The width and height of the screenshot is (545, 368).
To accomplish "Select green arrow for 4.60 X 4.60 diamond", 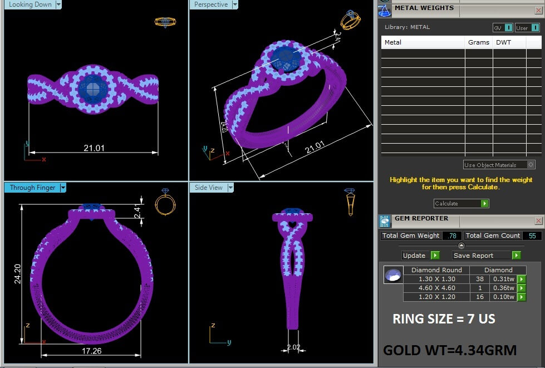I will click(x=522, y=288).
